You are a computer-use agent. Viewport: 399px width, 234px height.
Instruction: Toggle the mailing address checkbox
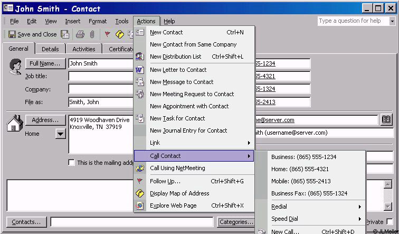pos(71,163)
